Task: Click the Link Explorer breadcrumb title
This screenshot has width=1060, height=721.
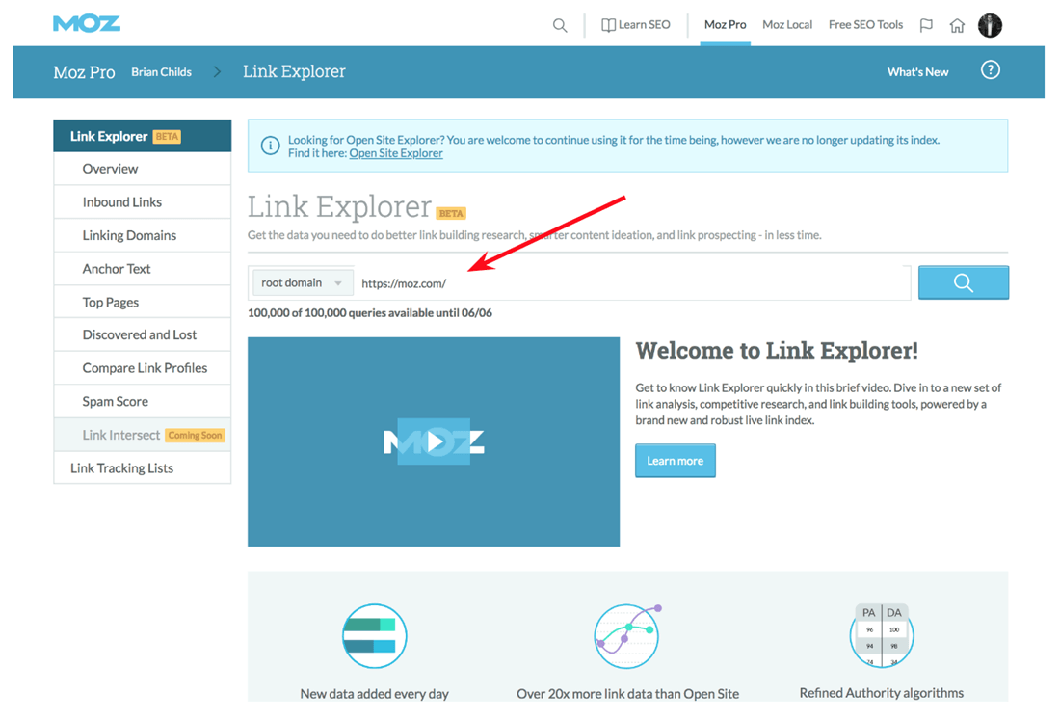Action: [294, 71]
